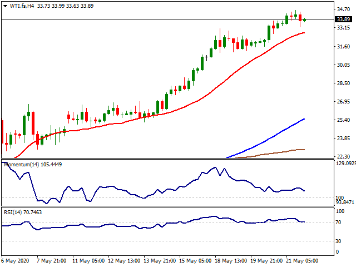Open the chart menu triangle beside WTI.fs,H4
The image size is (356, 267).
coord(5,6)
